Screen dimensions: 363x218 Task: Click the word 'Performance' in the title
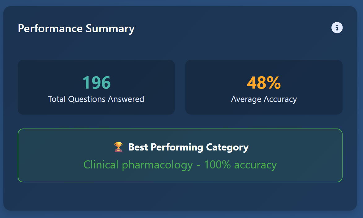coord(50,28)
